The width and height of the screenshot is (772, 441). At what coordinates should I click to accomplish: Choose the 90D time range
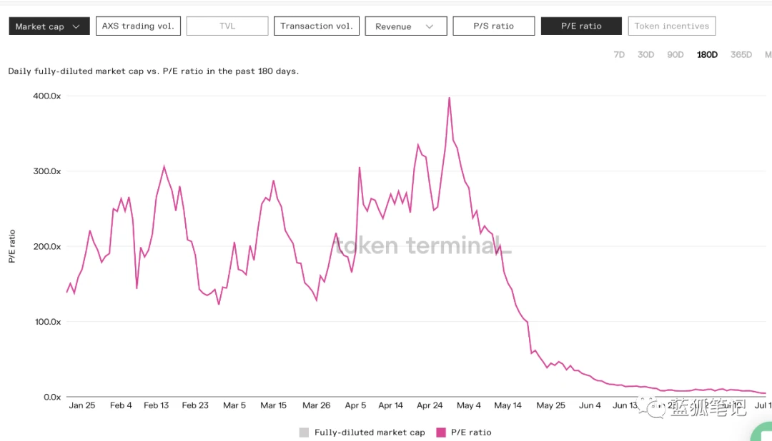pyautogui.click(x=675, y=55)
